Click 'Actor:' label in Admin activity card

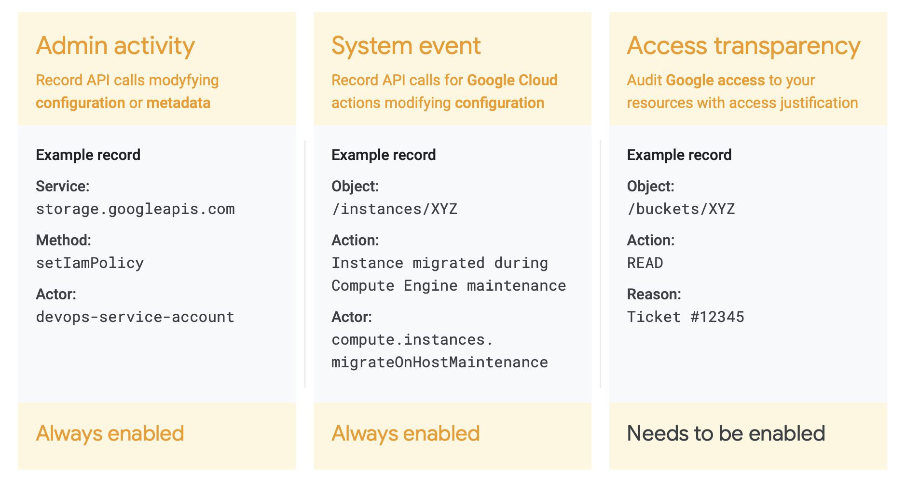(x=56, y=294)
